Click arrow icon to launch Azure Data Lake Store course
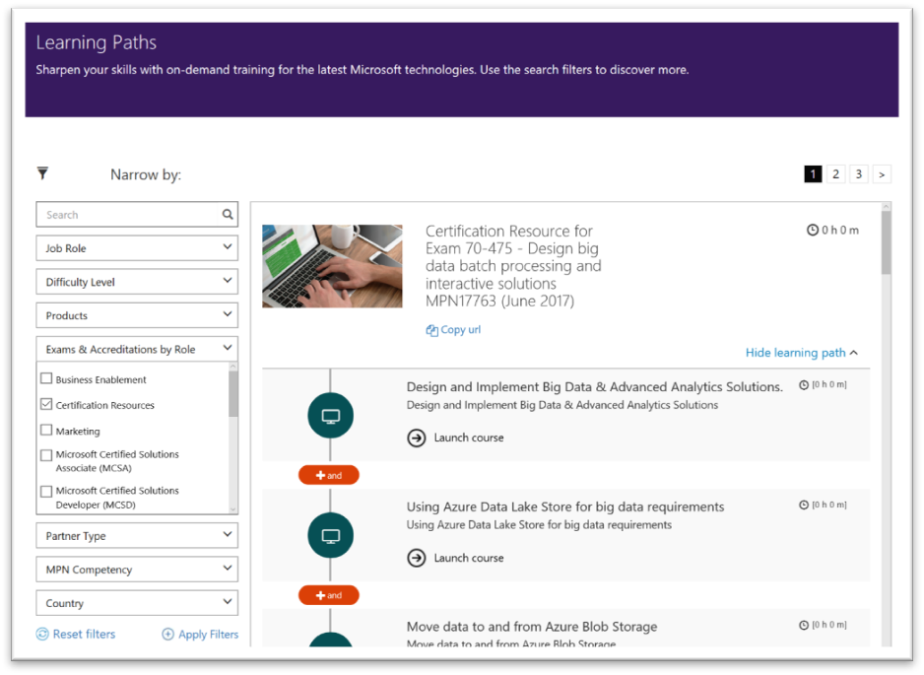The height and width of the screenshot is (675, 924). (417, 558)
